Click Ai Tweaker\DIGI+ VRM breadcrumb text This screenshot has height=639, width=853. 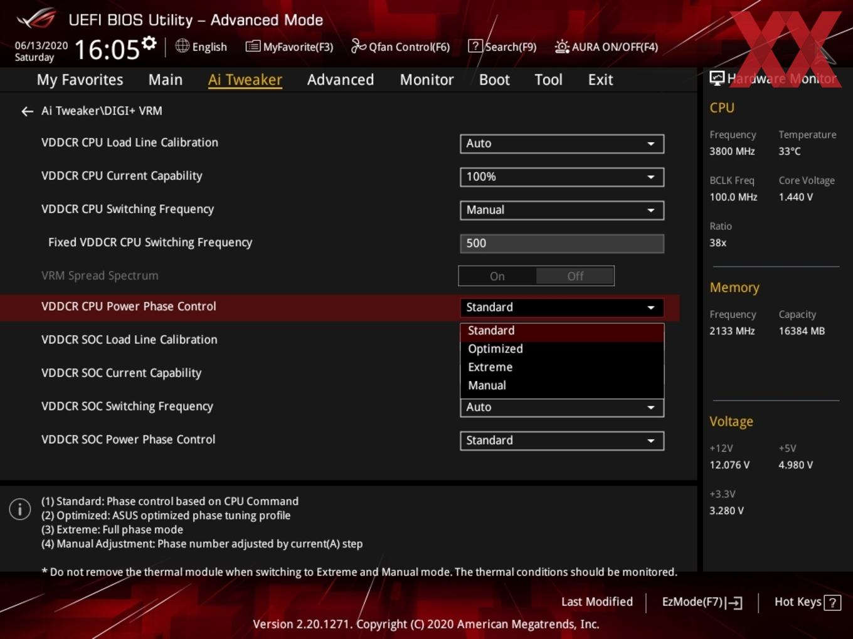[x=102, y=111]
